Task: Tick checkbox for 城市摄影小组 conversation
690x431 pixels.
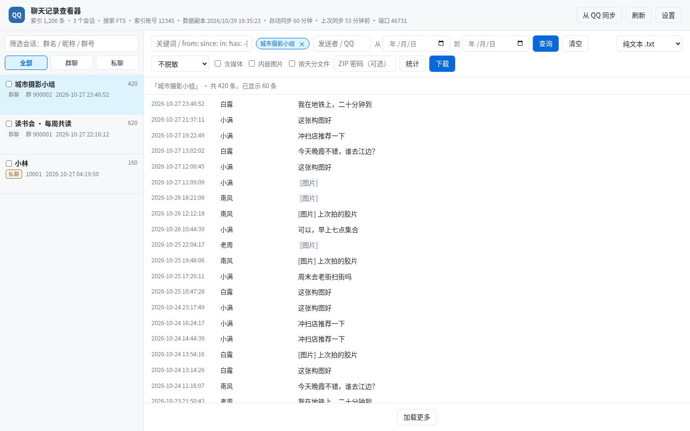Action: tap(9, 84)
